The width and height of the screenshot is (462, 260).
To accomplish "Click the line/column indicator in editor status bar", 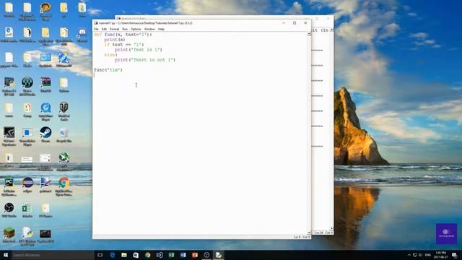I will [x=302, y=237].
